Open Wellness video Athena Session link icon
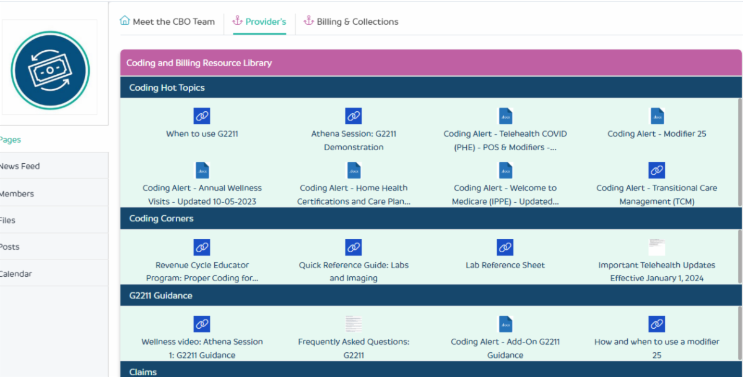This screenshot has width=743, height=377. (x=202, y=324)
